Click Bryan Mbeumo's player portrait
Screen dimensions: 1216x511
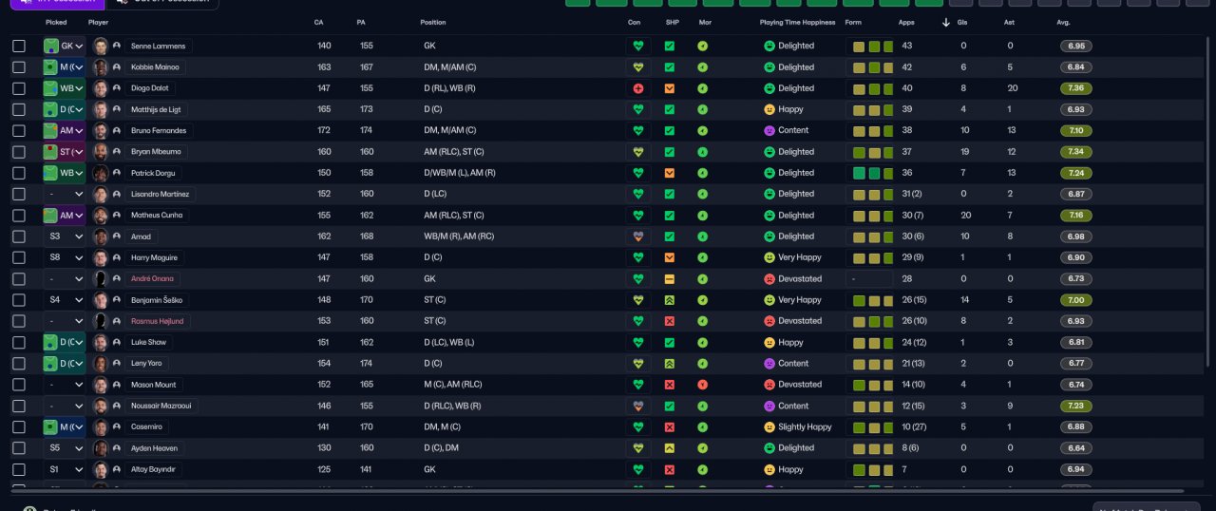click(101, 152)
